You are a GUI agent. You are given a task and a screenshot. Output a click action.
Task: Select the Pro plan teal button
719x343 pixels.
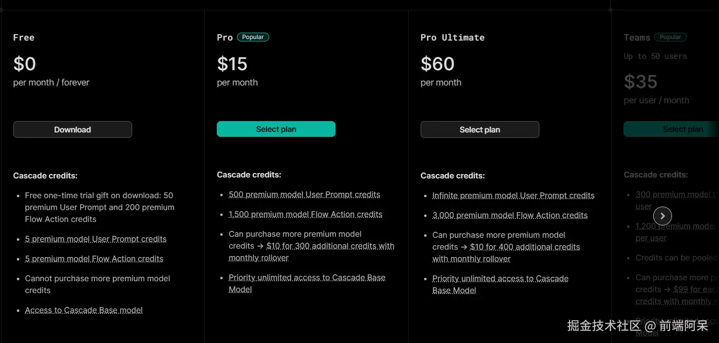point(276,129)
